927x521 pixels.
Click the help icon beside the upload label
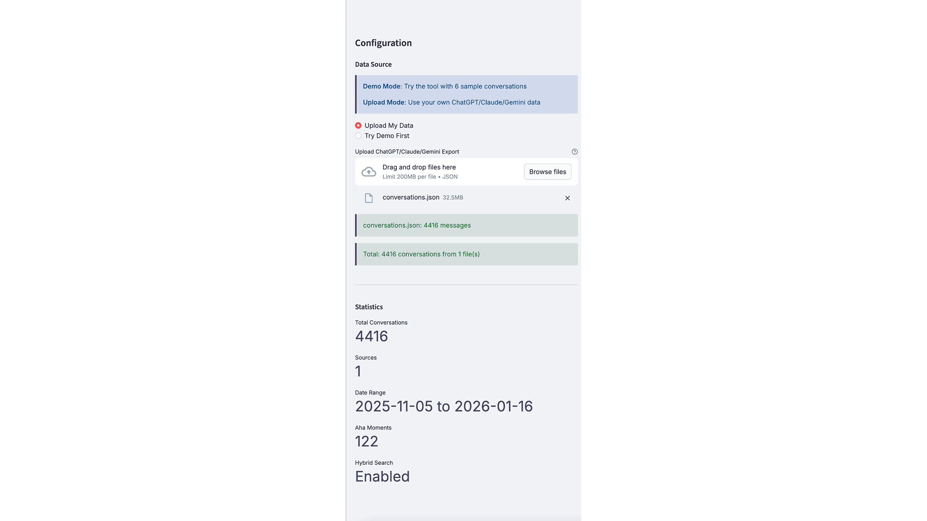pyautogui.click(x=574, y=152)
